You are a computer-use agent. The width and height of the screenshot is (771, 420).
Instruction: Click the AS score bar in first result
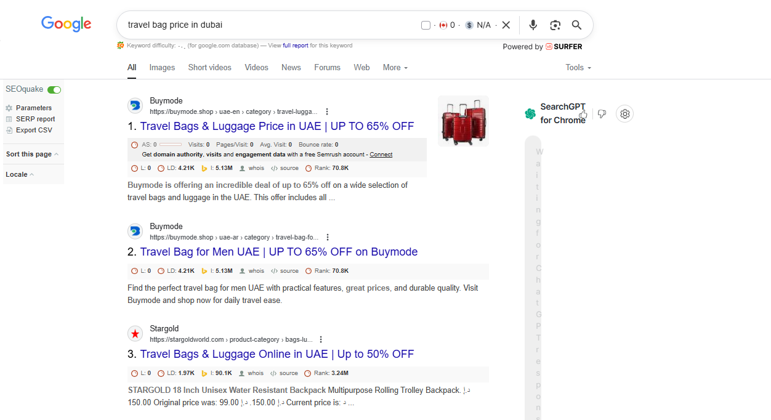coord(171,145)
